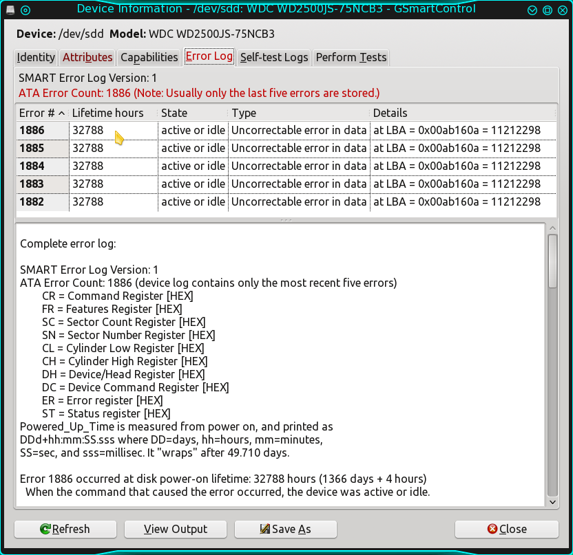Screen dimensions: 573x555
Task: Switch to the Identity tab
Action: coord(36,57)
